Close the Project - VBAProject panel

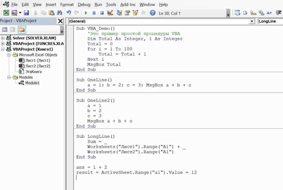pyautogui.click(x=60, y=21)
